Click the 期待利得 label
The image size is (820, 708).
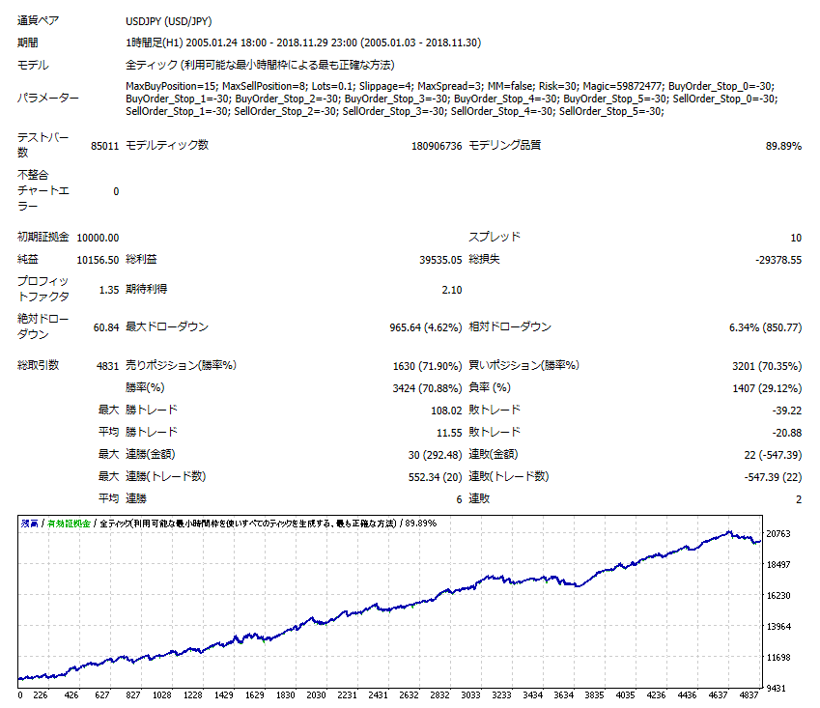point(147,289)
